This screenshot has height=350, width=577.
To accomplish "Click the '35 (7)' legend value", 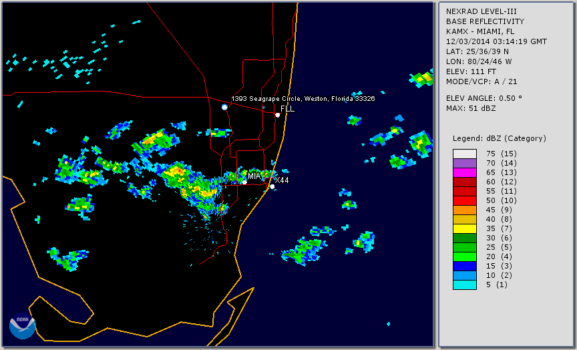I will [499, 228].
